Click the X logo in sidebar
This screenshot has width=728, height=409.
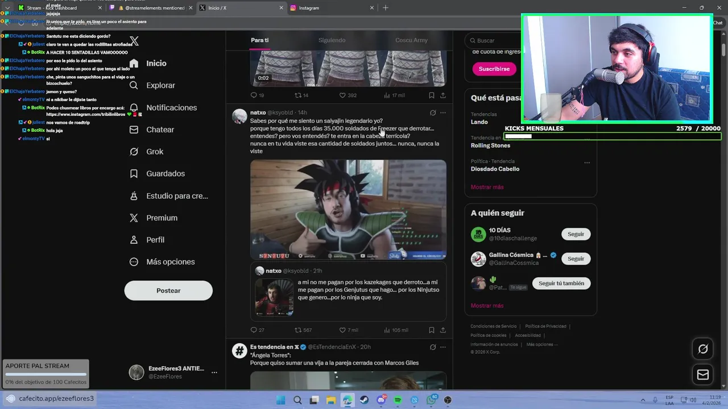134,41
